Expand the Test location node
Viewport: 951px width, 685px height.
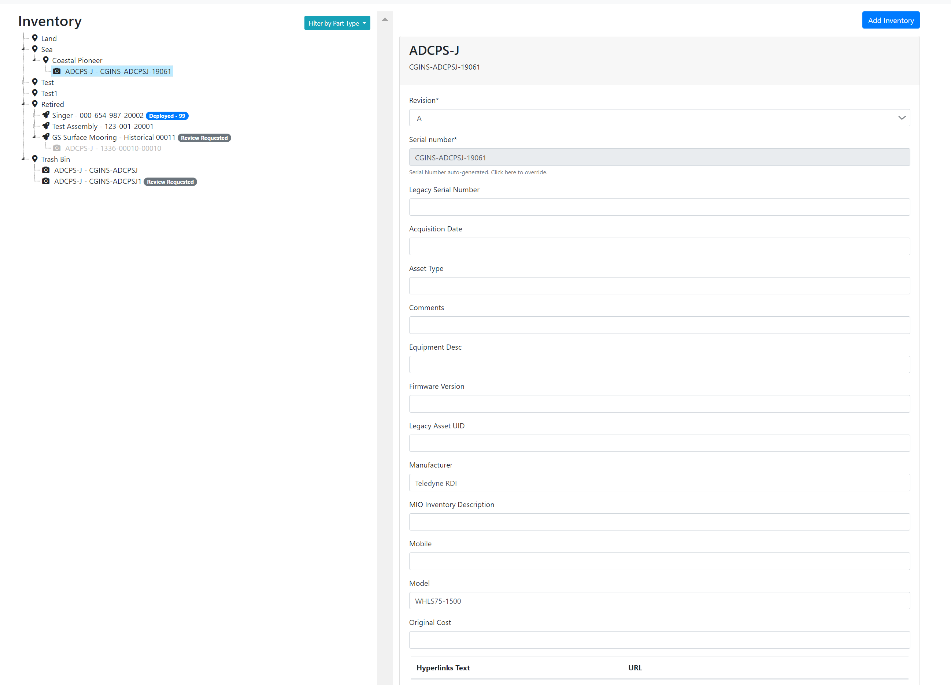(x=23, y=82)
